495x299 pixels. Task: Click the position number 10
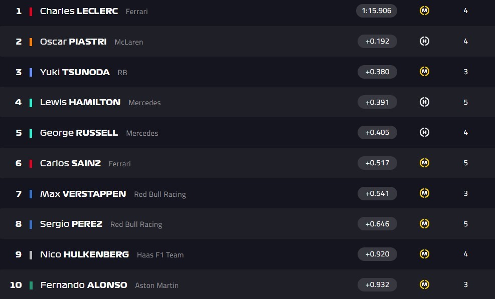(16, 285)
